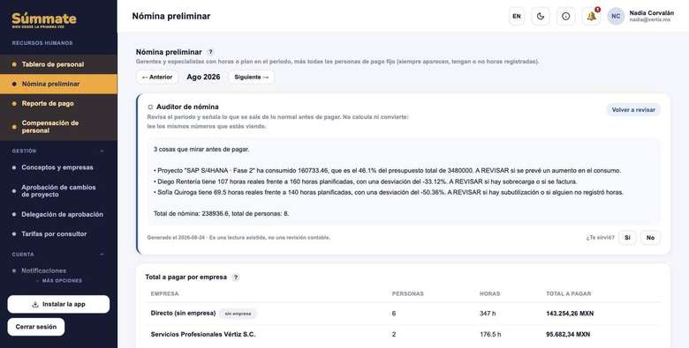Select Nómina preliminar sidebar item
Viewport: 689px width, 348px height.
[58, 84]
